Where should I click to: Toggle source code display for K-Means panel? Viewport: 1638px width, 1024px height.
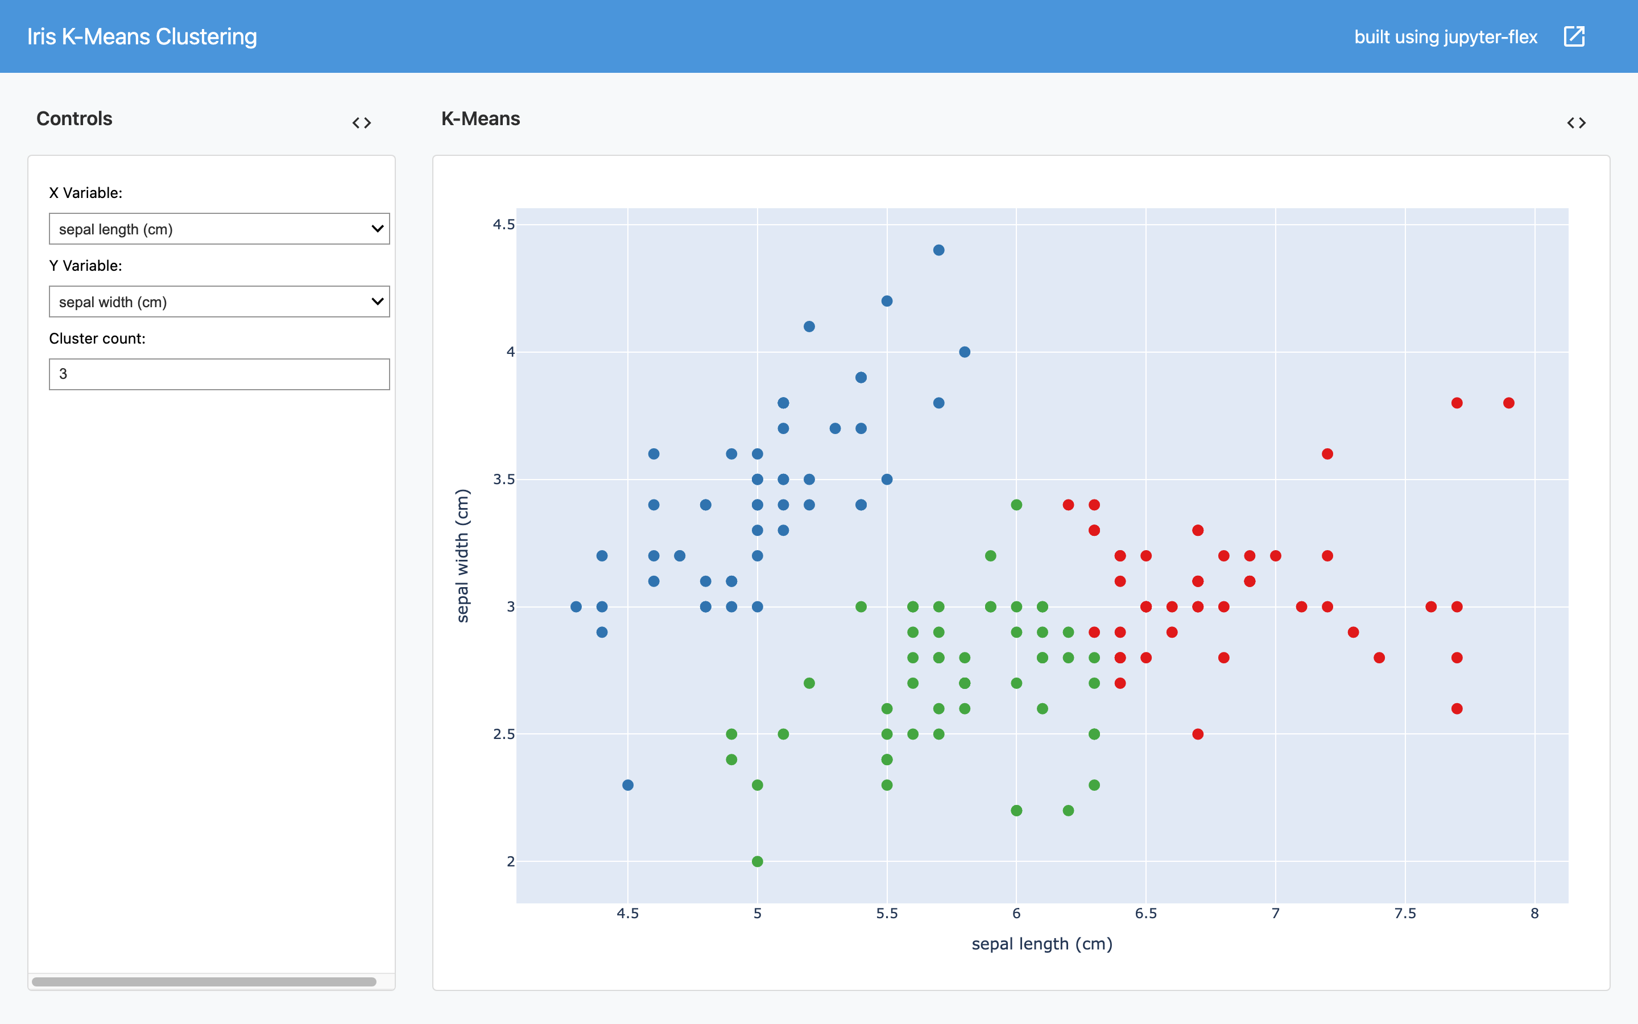[x=1578, y=122]
